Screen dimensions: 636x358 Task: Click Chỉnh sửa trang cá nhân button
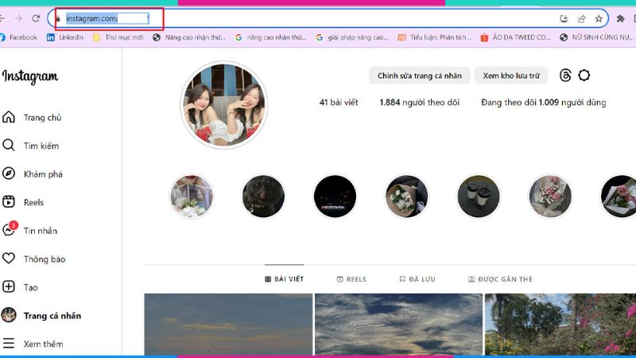419,76
